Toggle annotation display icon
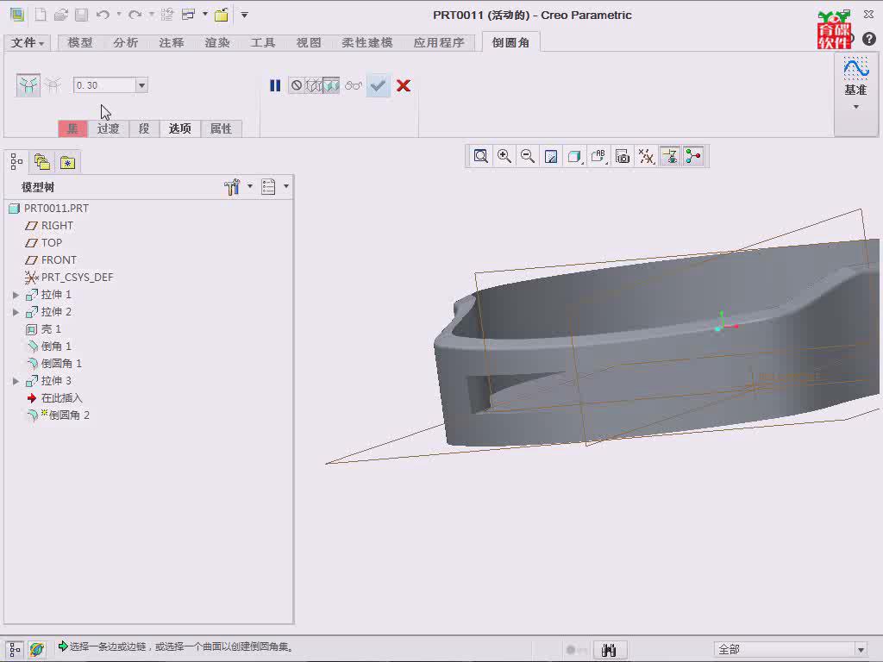This screenshot has width=883, height=662. coord(670,156)
